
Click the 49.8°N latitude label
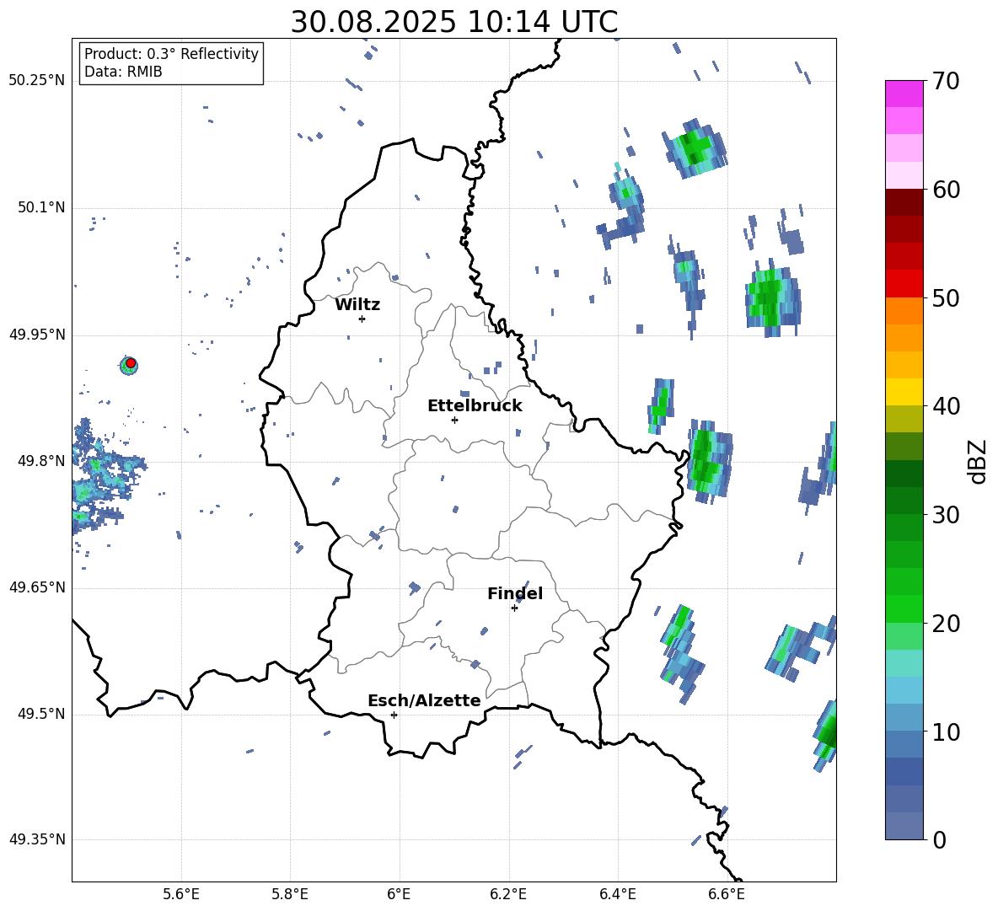tap(40, 461)
